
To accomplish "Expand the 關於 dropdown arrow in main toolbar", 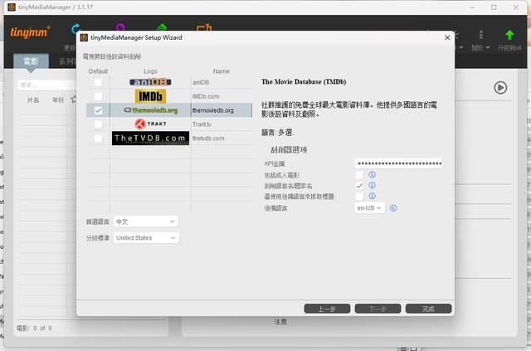I will (x=488, y=48).
